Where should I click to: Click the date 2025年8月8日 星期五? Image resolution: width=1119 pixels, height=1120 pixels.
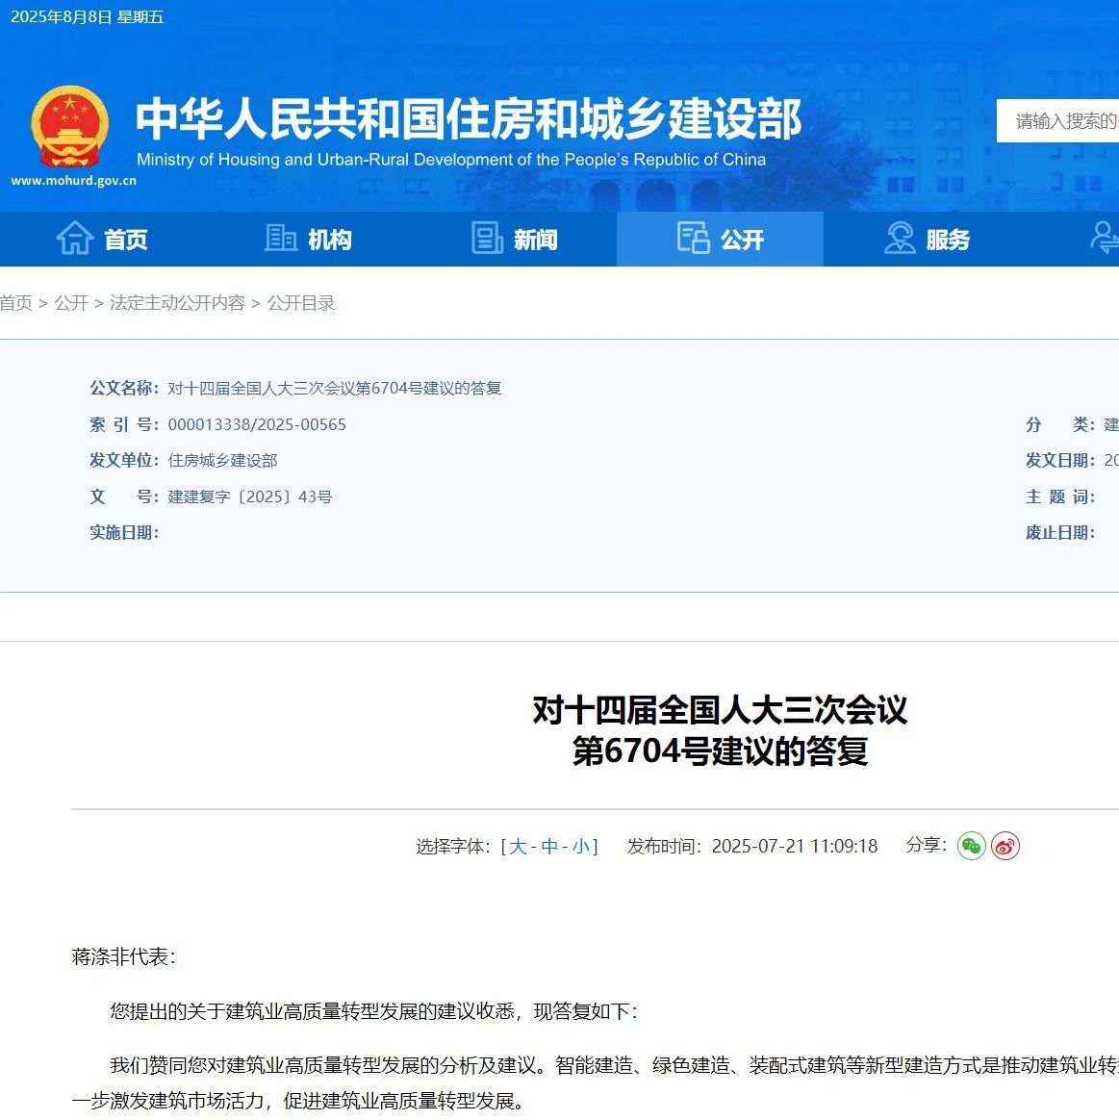click(x=88, y=17)
